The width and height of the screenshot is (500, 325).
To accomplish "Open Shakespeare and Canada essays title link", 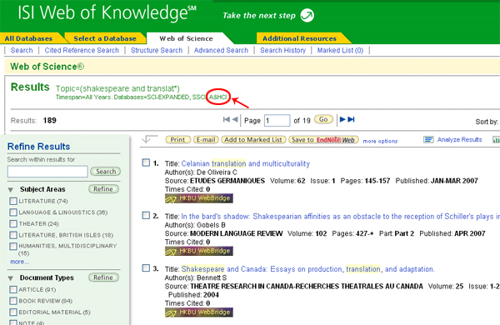I will point(307,269).
